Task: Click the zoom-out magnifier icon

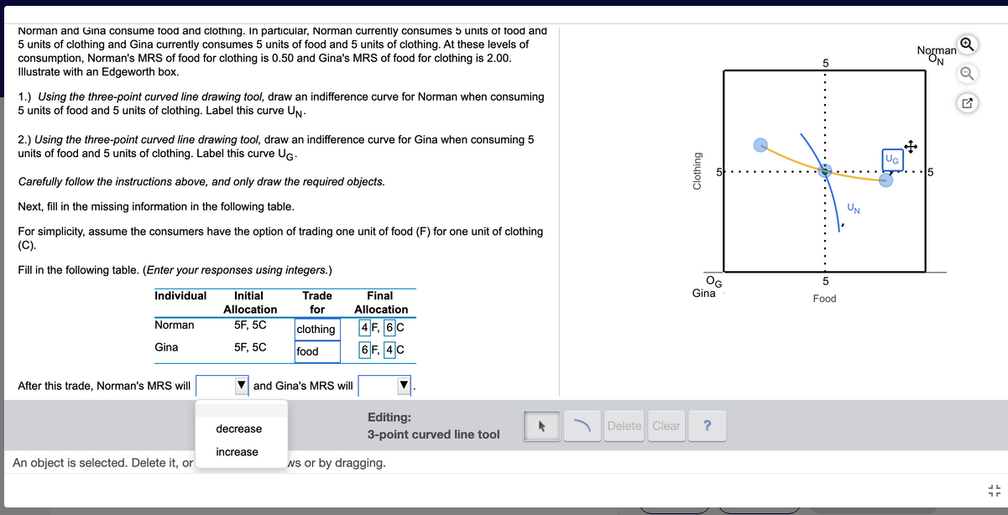Action: tap(967, 75)
